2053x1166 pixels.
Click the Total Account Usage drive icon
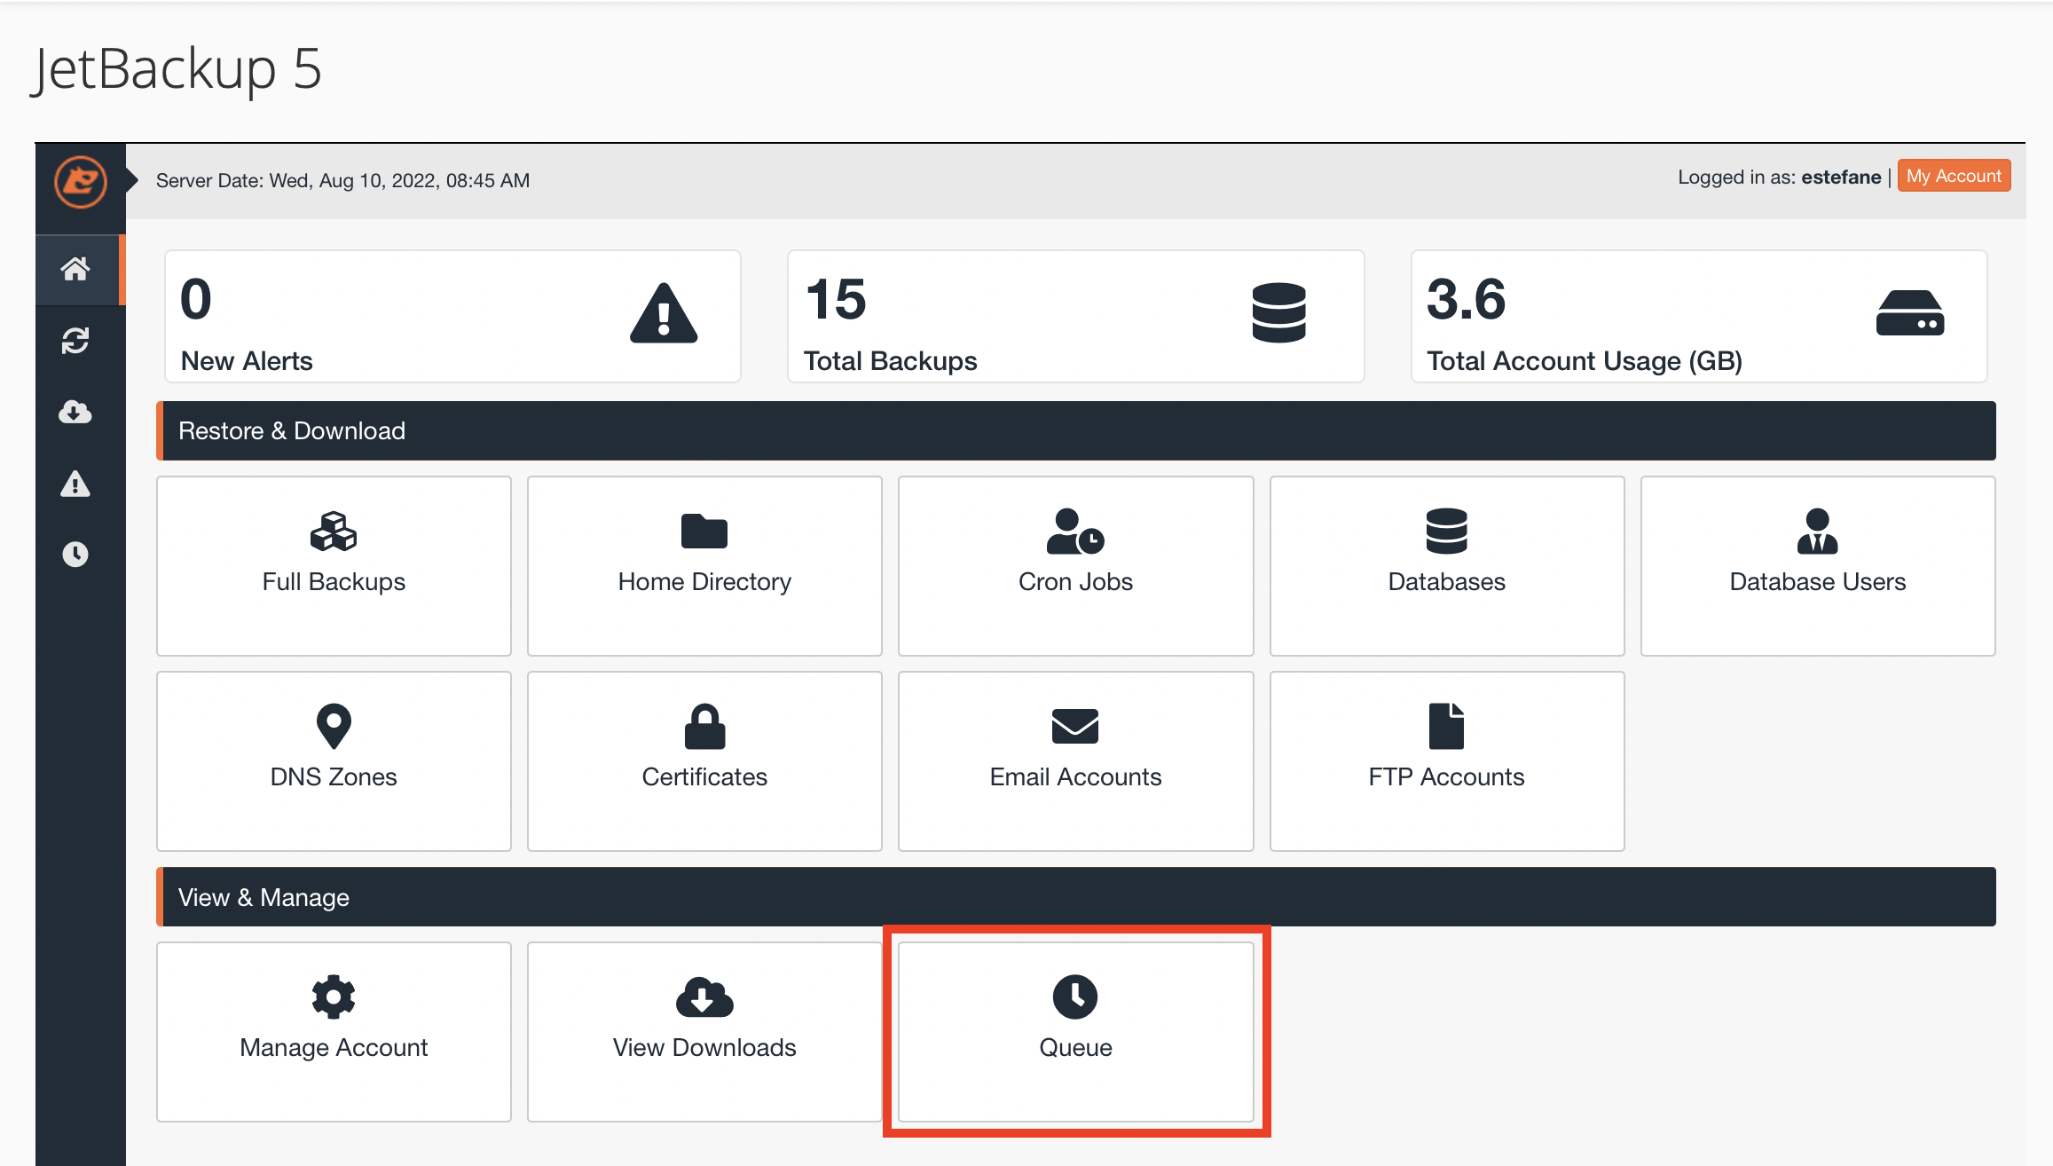1910,312
